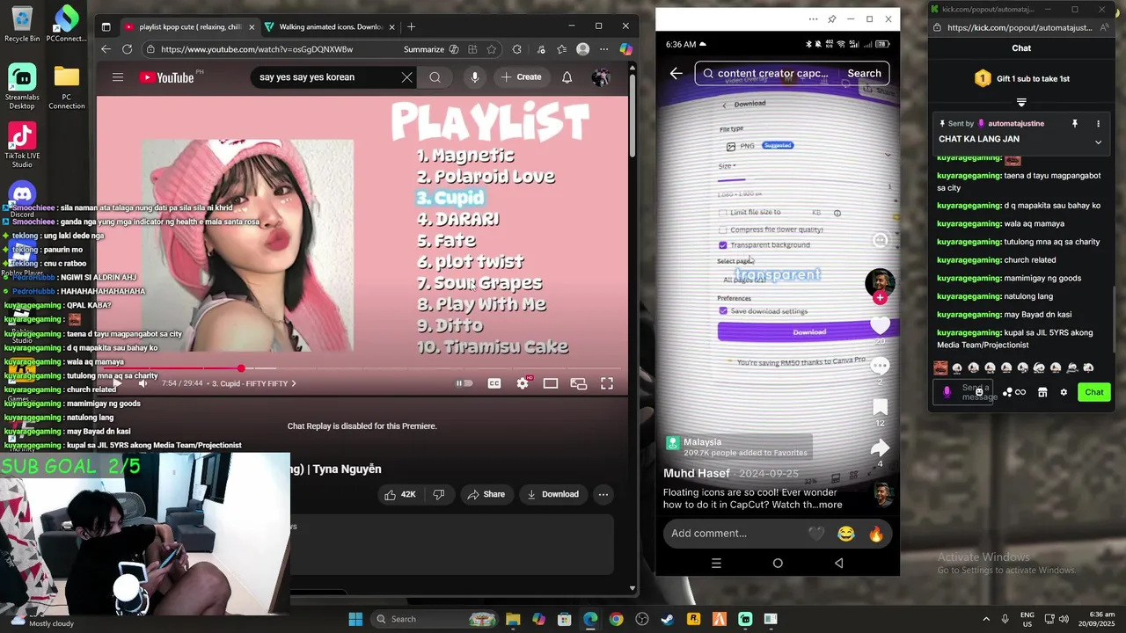Share the YouTube video
This screenshot has height=633, width=1126.
(x=486, y=494)
